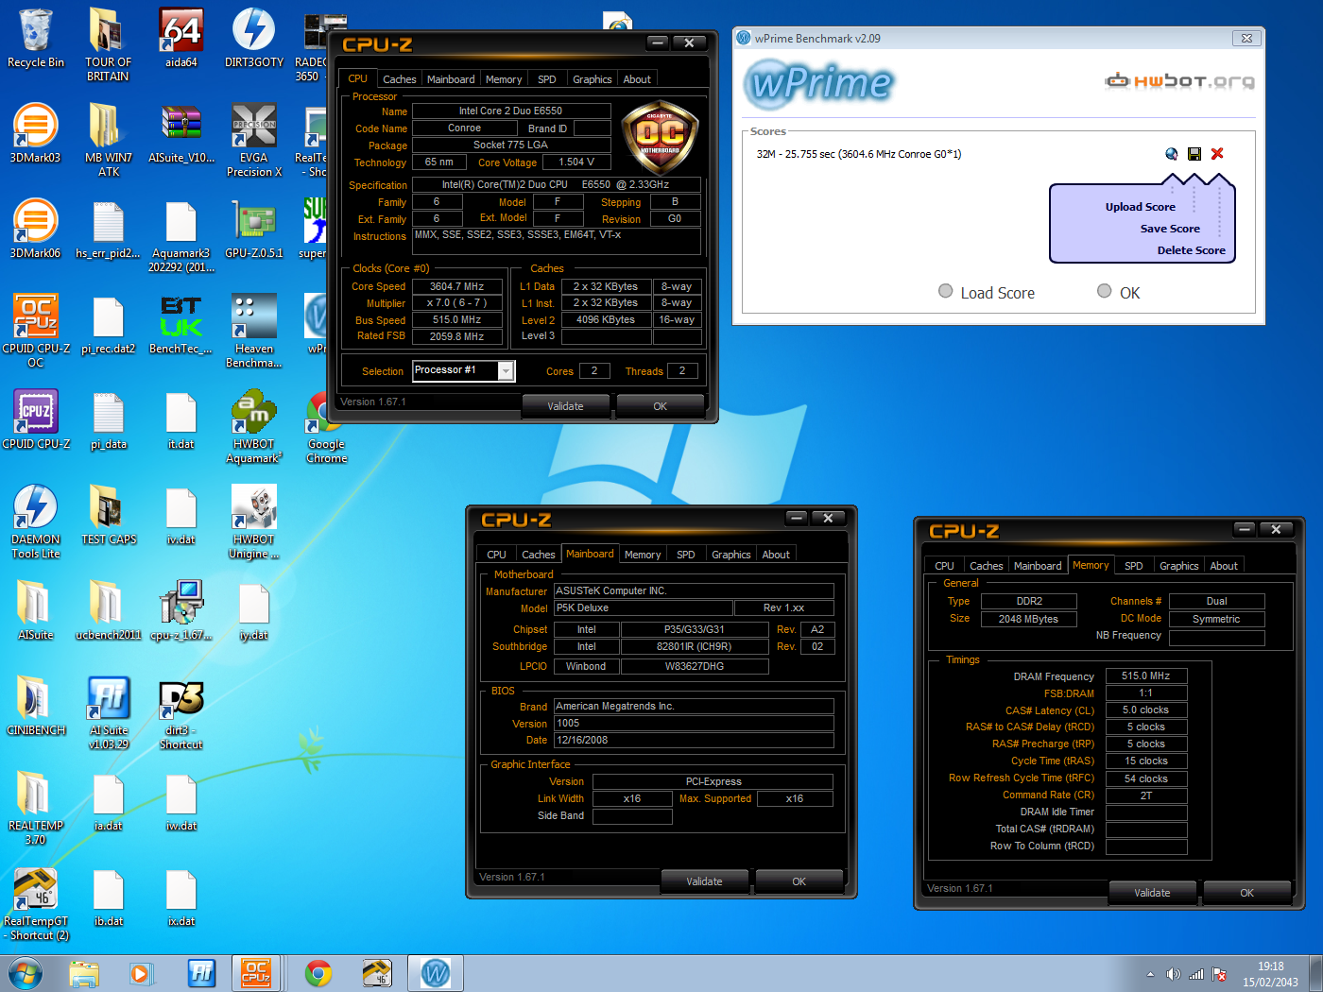Launch the Google Chrome desktop shortcut

[x=326, y=426]
